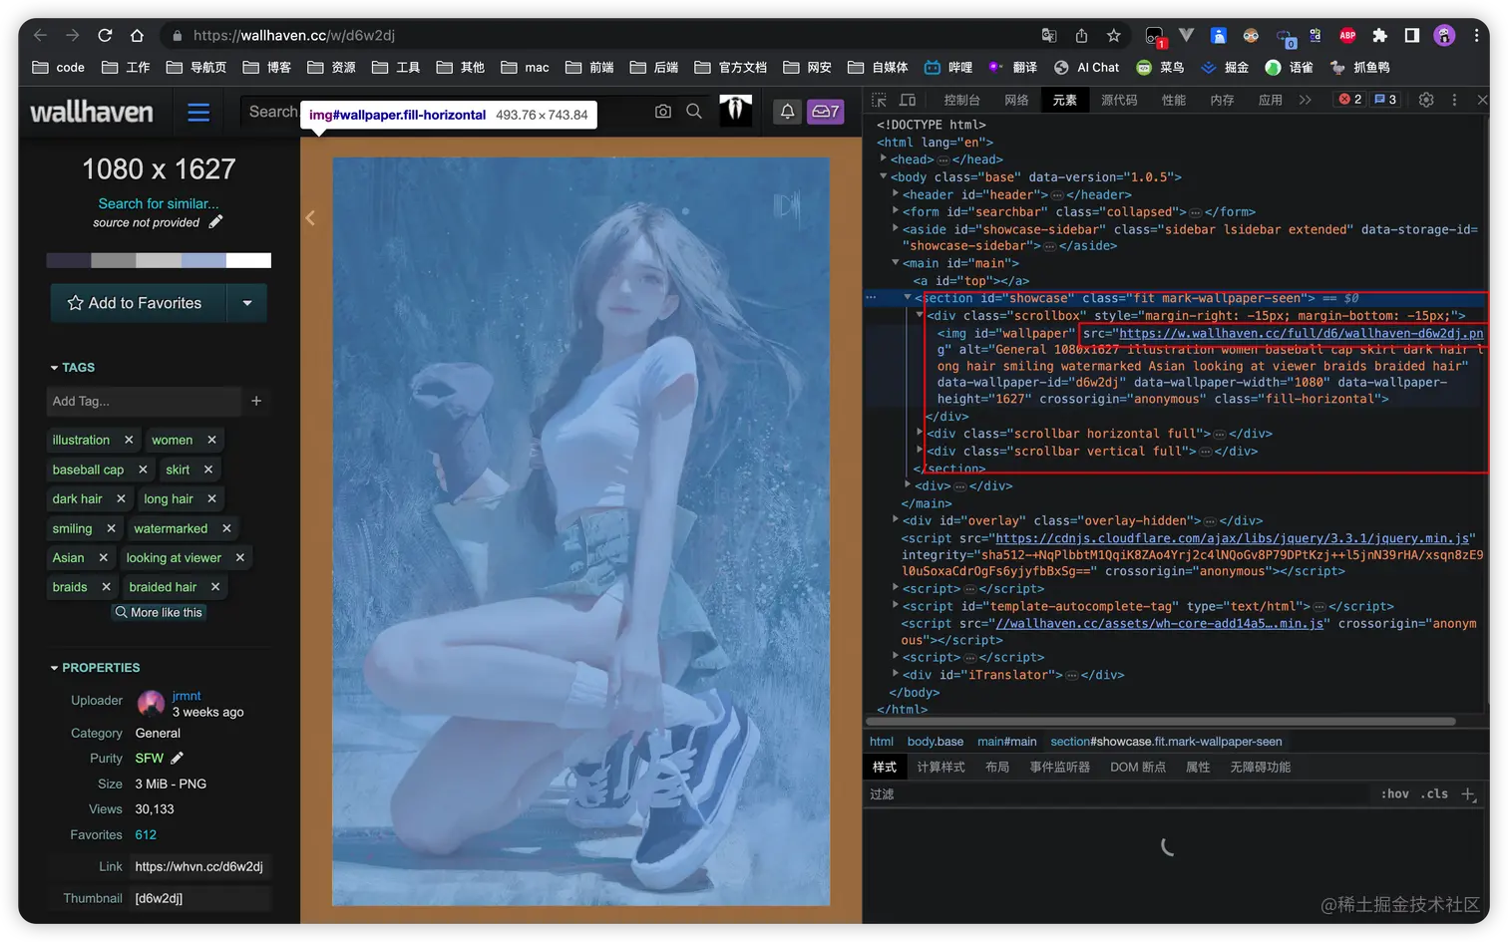The image size is (1508, 942).
Task: Select the DevTools element inspector icon
Action: pyautogui.click(x=879, y=100)
